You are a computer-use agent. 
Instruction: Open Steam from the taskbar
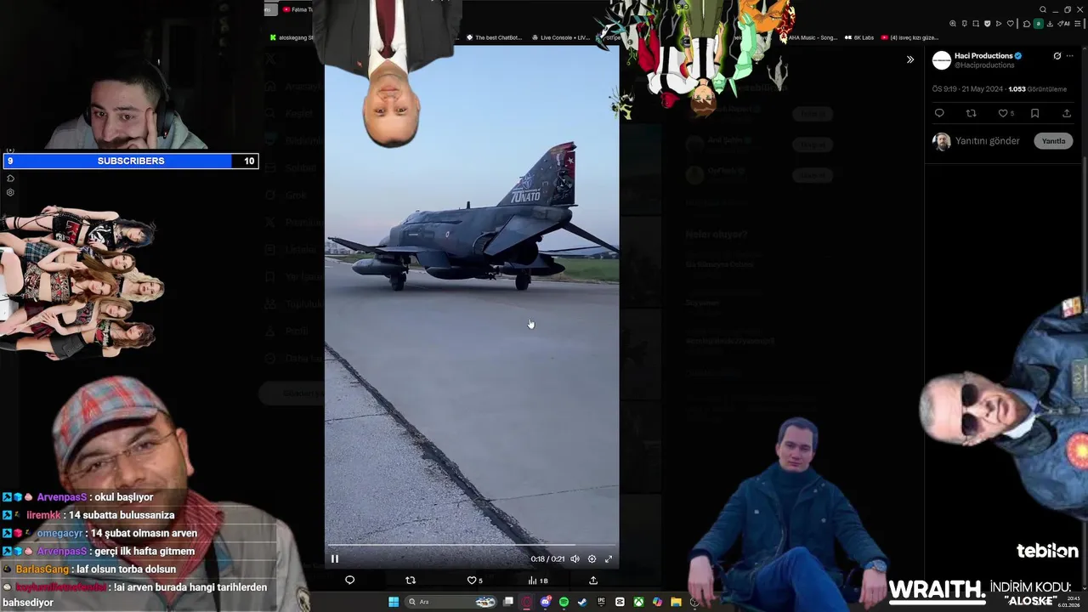pyautogui.click(x=582, y=602)
